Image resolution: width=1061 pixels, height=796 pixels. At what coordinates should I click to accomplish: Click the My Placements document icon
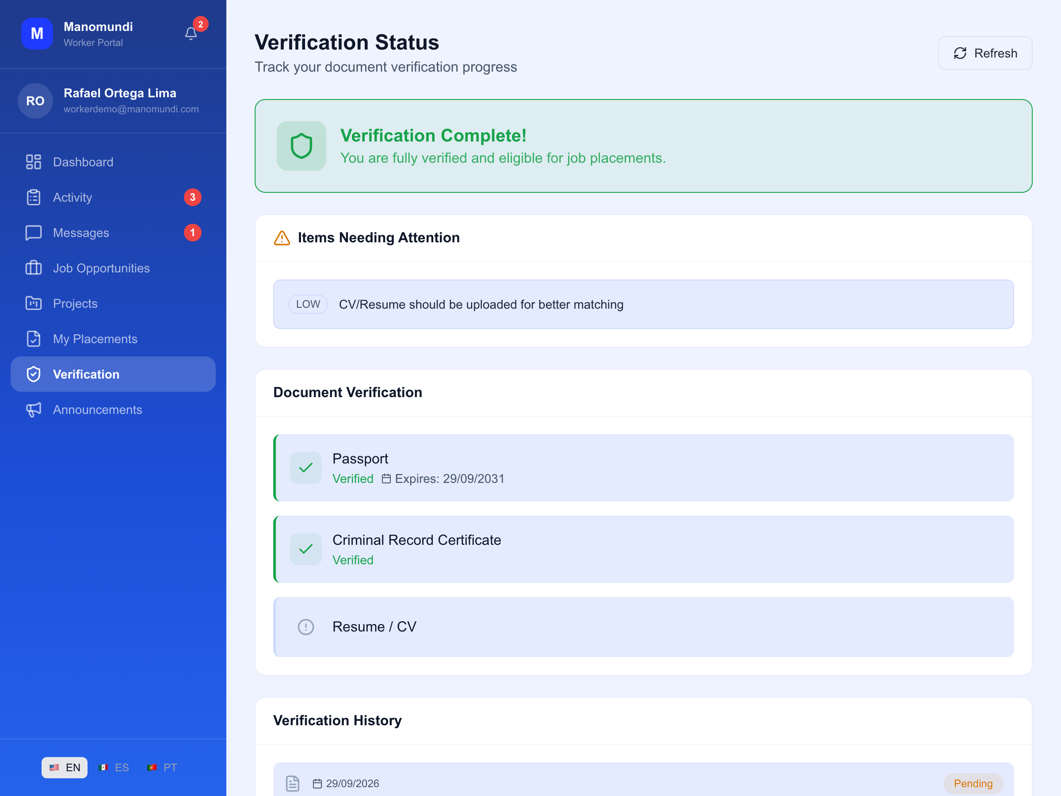pos(34,339)
